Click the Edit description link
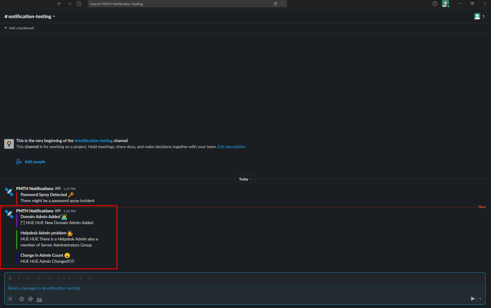491x308 pixels. 232,147
